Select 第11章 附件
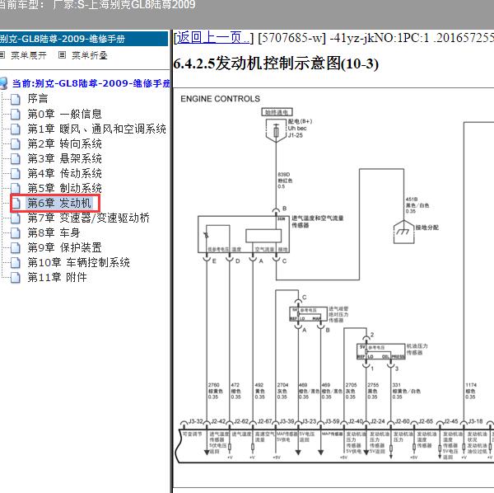 [x=57, y=277]
